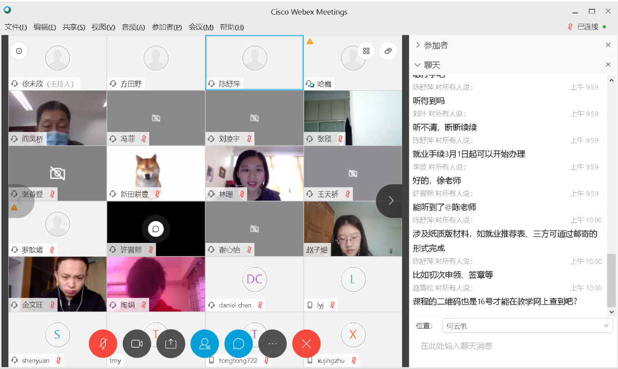Close the 聊天 chat panel
The width and height of the screenshot is (618, 369).
608,65
